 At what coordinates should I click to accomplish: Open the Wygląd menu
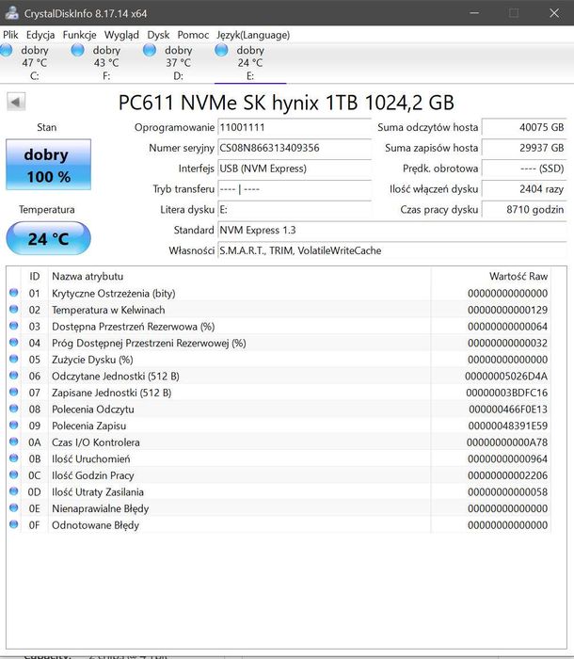121,35
